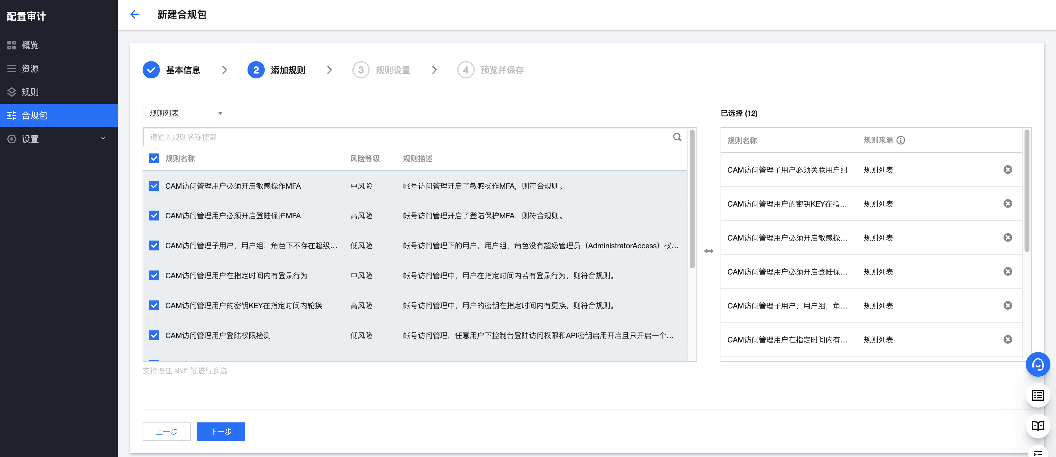Remove CAM访问管理子用户必须关联用户组 from selected list
Image resolution: width=1056 pixels, height=457 pixels.
tap(1007, 170)
